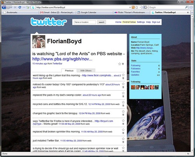
Task: Click the magnifier search icon in the toolbar
Action: [x=186, y=7]
